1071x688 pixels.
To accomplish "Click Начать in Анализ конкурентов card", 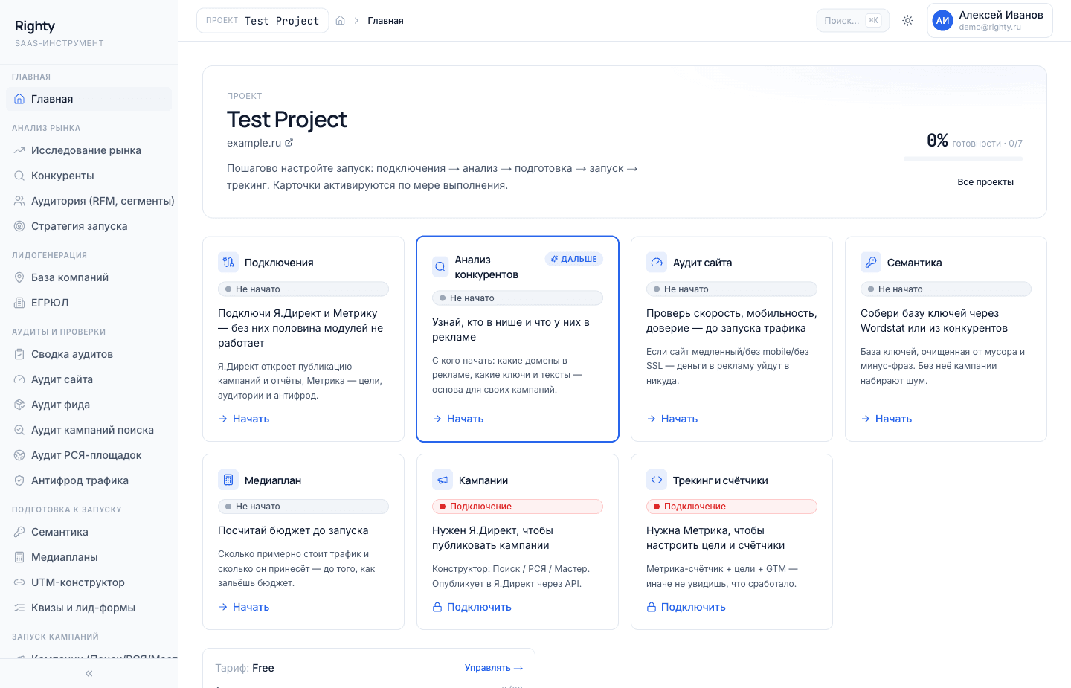I will pos(458,419).
